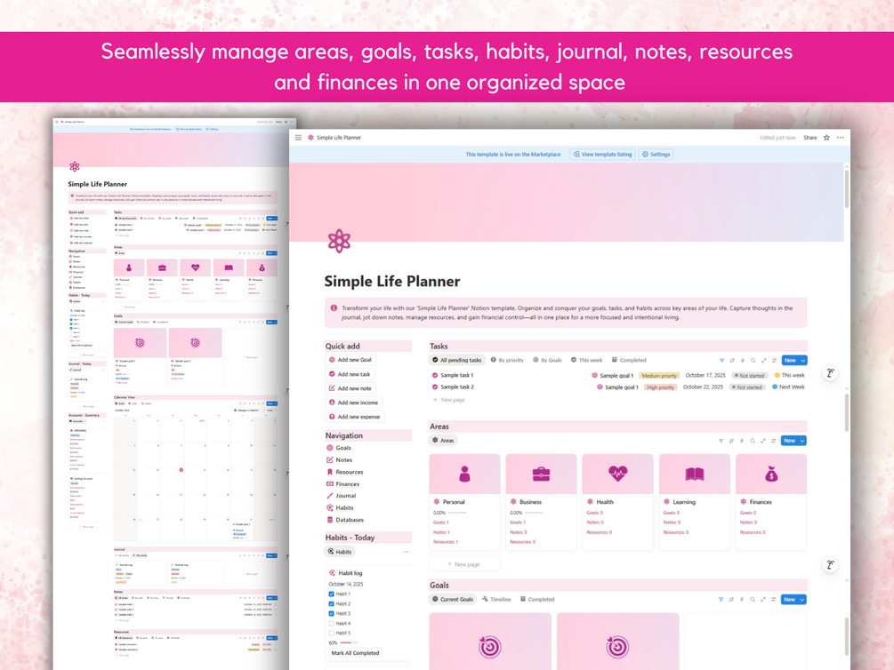
Task: Click the sort icon in Areas toolbar
Action: (731, 441)
